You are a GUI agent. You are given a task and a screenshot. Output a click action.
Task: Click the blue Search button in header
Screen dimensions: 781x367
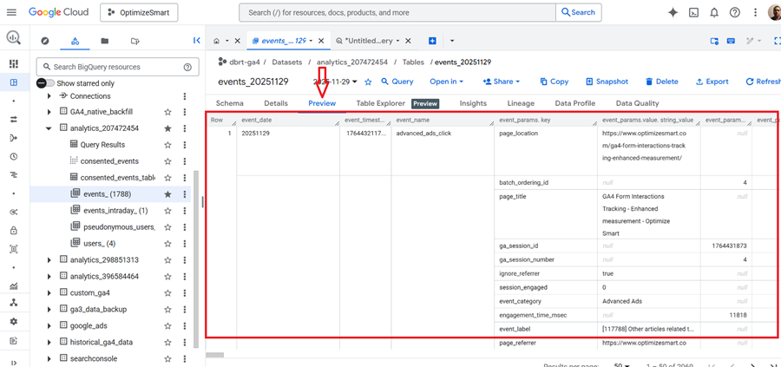(578, 12)
